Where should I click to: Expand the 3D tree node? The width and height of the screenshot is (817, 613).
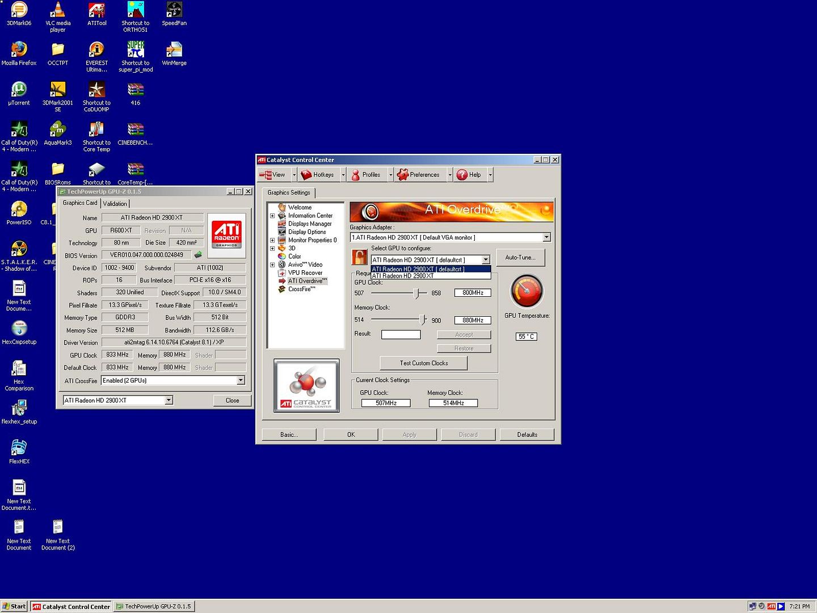pos(272,248)
